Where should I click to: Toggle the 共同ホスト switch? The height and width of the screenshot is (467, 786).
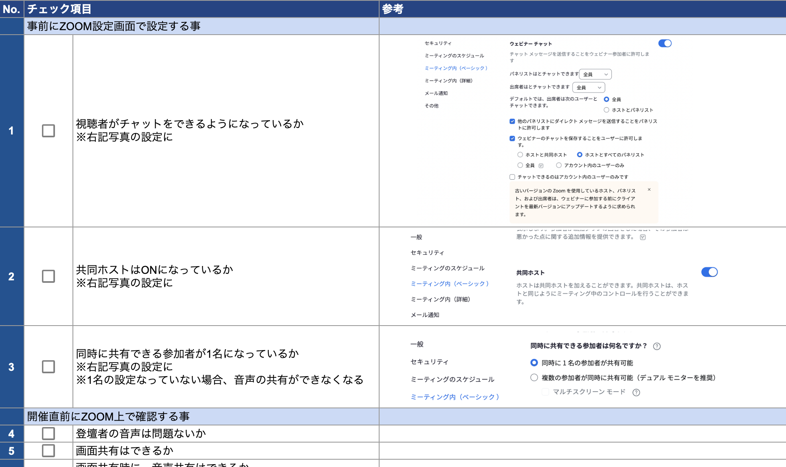point(709,272)
